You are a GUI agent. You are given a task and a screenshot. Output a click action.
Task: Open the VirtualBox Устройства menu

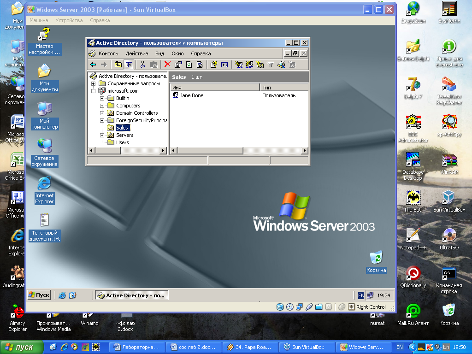pos(69,20)
